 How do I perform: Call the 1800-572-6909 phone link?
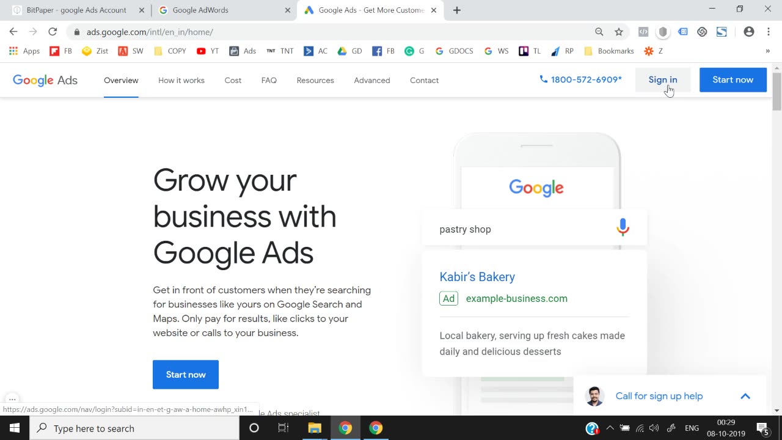[x=581, y=79]
